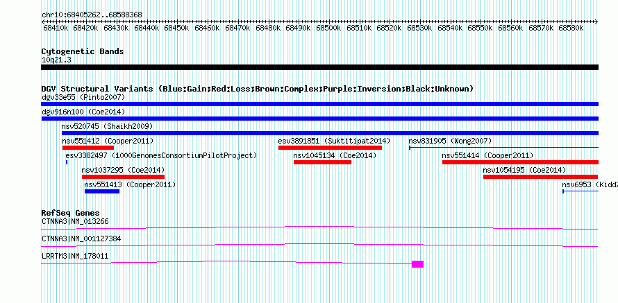The image size is (618, 303).
Task: Click the RefSeq Genes track title
Action: (x=71, y=214)
